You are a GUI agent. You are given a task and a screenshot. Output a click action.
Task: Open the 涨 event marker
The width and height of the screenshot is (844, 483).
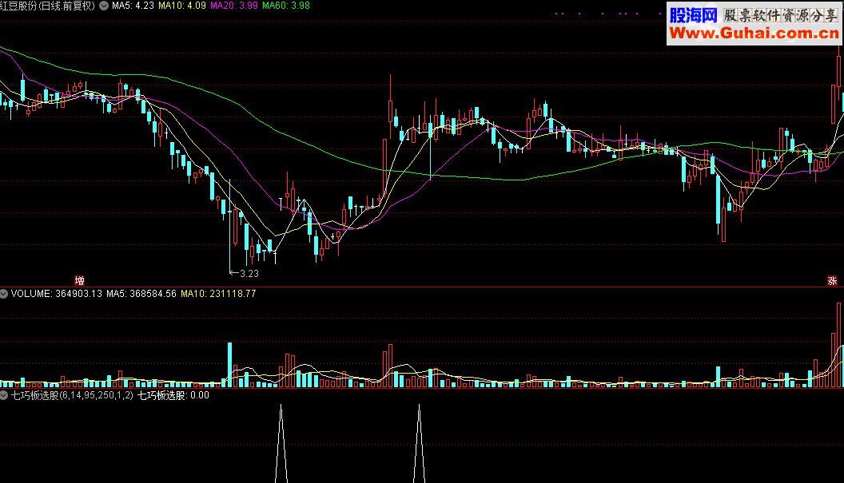pyautogui.click(x=832, y=281)
